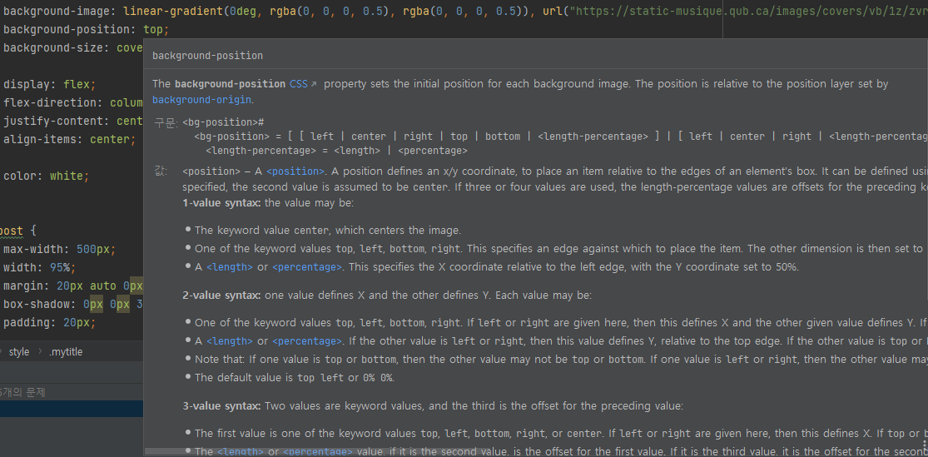The height and width of the screenshot is (457, 928).
Task: Click the 'background-position' popup title
Action: click(x=208, y=56)
